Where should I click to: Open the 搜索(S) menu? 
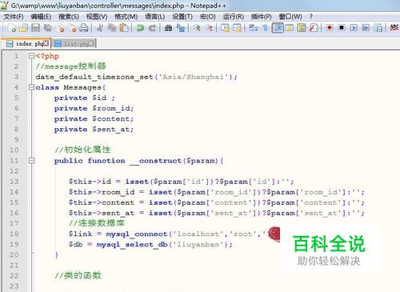69,17
